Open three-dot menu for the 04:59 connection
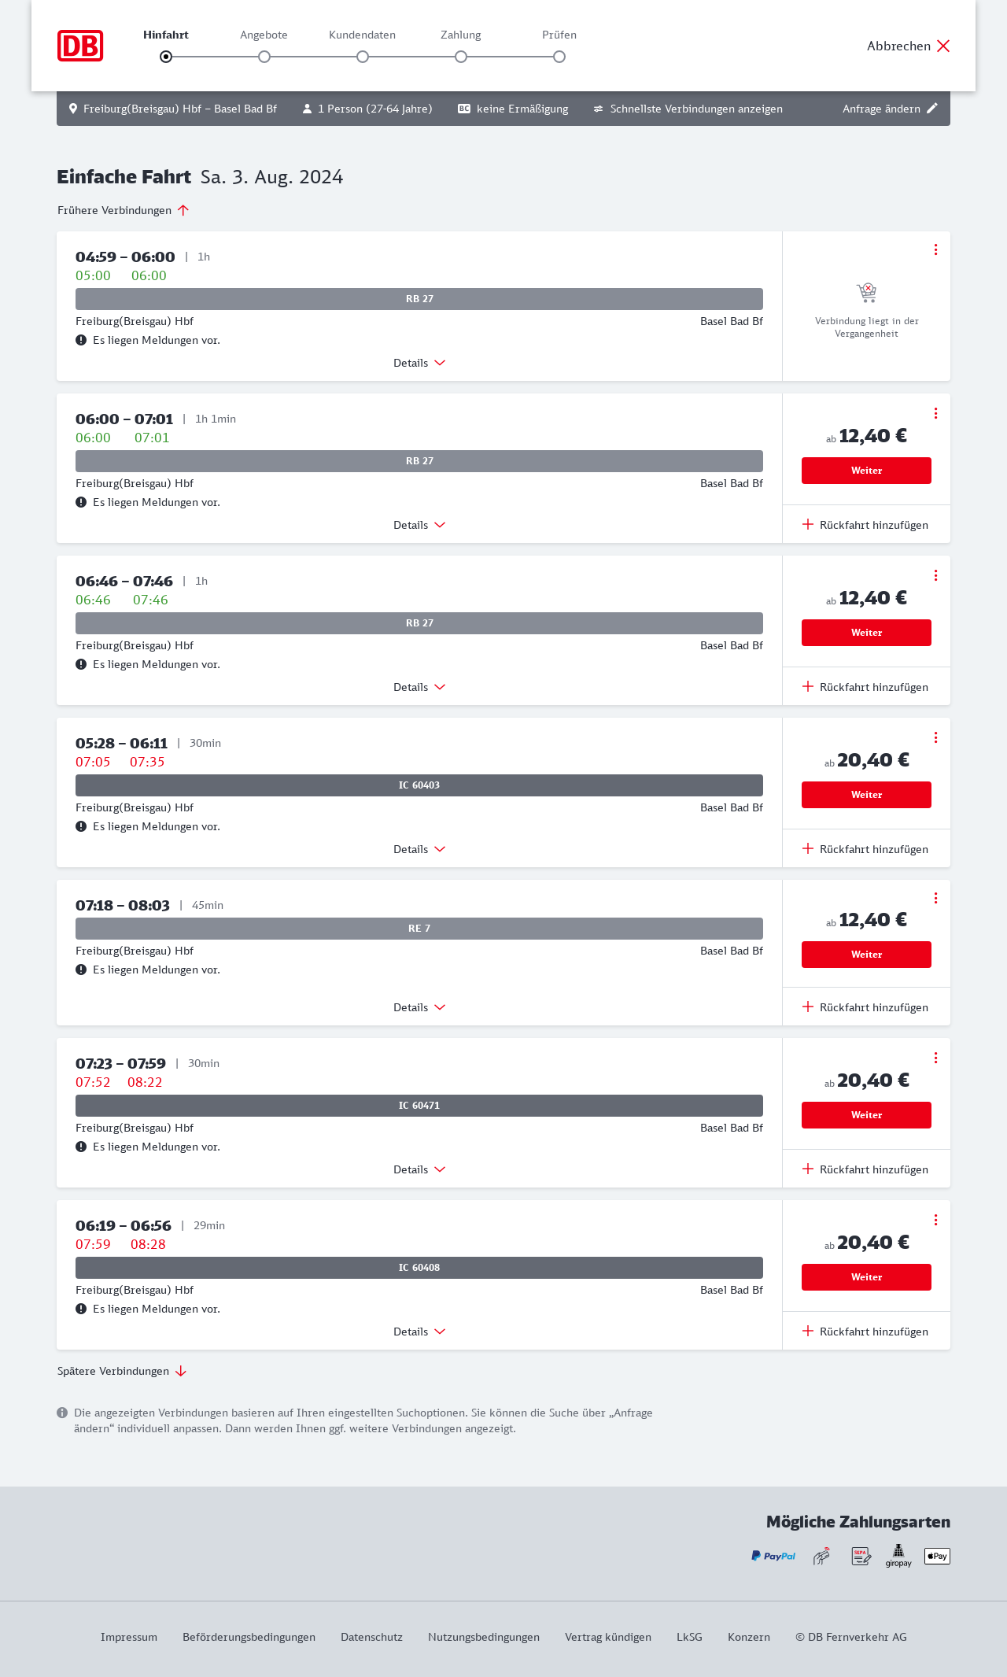Image resolution: width=1007 pixels, height=1677 pixels. coord(935,249)
